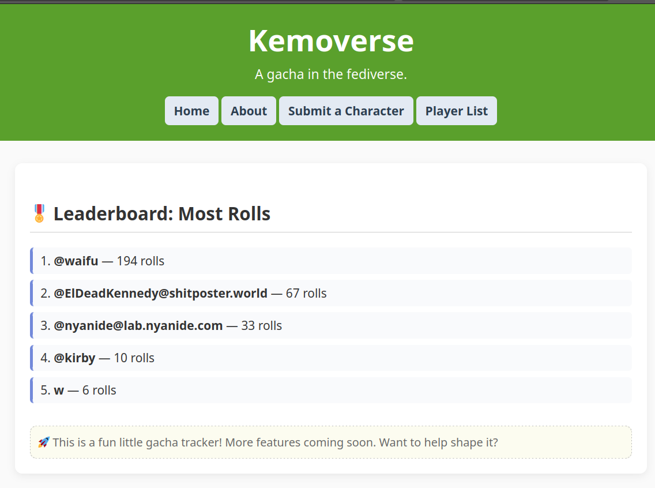Select the player named w in fifth place
The width and height of the screenshot is (655, 488).
click(59, 391)
